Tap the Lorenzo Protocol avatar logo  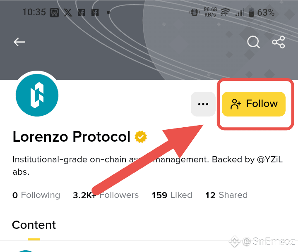(37, 95)
